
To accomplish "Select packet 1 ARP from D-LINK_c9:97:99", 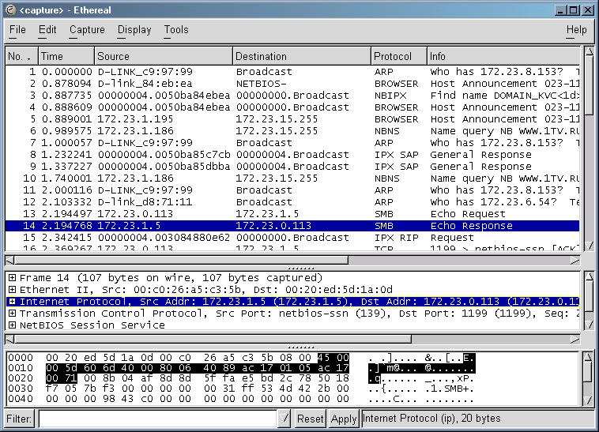I will 292,72.
